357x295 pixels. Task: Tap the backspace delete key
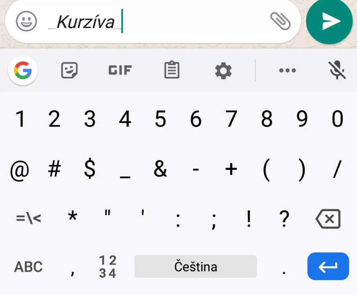pos(328,219)
